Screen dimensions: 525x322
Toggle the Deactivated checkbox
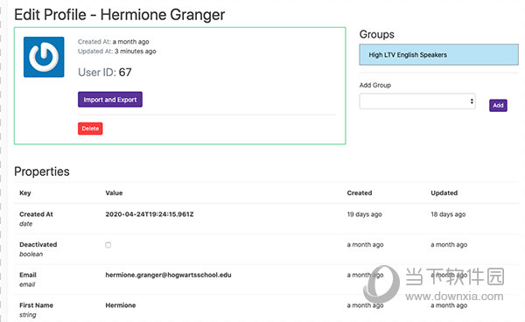click(x=108, y=245)
